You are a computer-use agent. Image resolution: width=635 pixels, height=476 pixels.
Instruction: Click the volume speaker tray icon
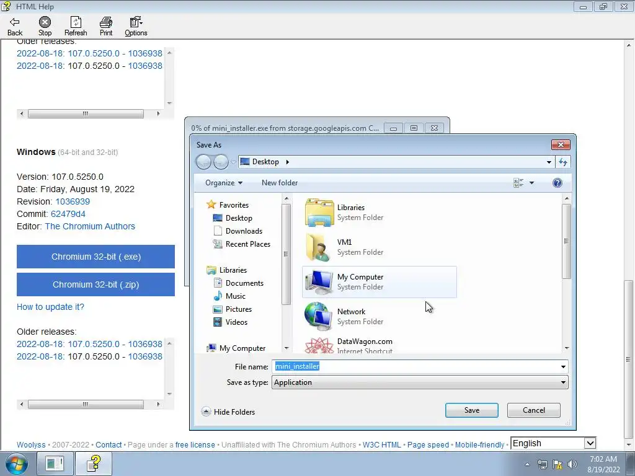coord(572,464)
